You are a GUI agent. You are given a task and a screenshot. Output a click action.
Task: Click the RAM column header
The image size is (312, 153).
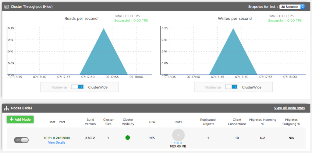(178, 122)
